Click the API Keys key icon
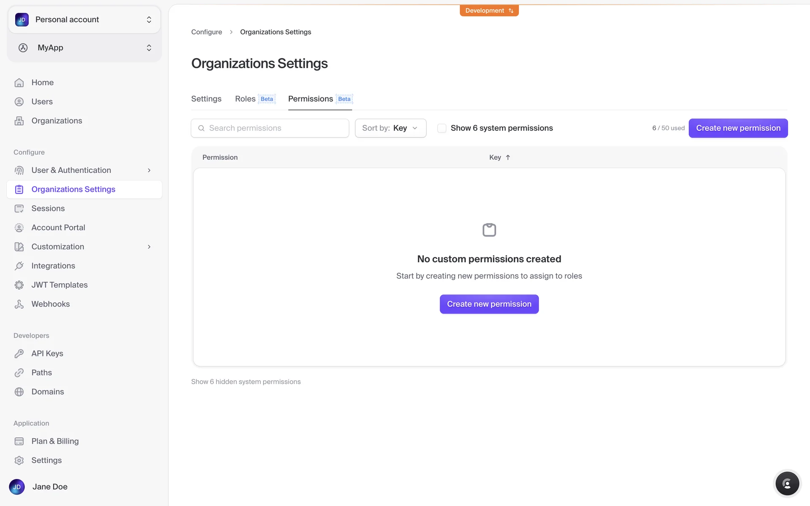 pyautogui.click(x=19, y=353)
